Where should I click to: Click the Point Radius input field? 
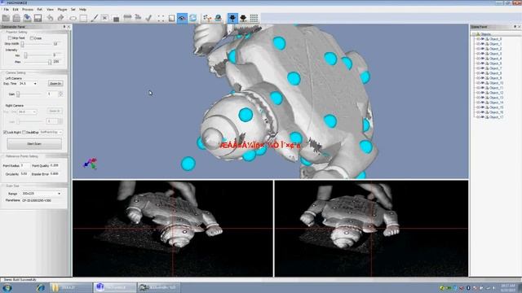[x=24, y=165]
